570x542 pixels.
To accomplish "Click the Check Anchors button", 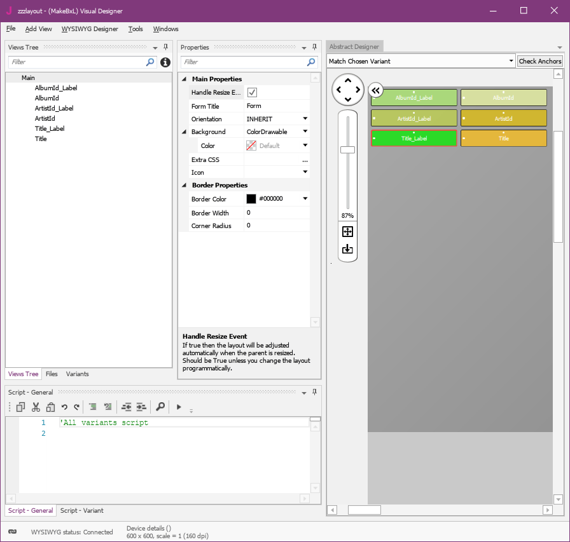I will pyautogui.click(x=540, y=60).
